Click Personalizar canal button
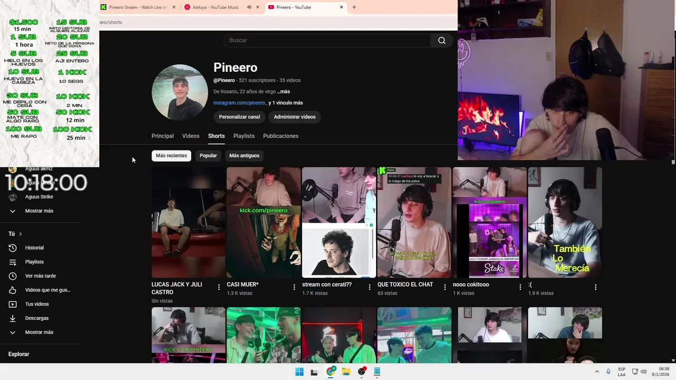 (239, 117)
